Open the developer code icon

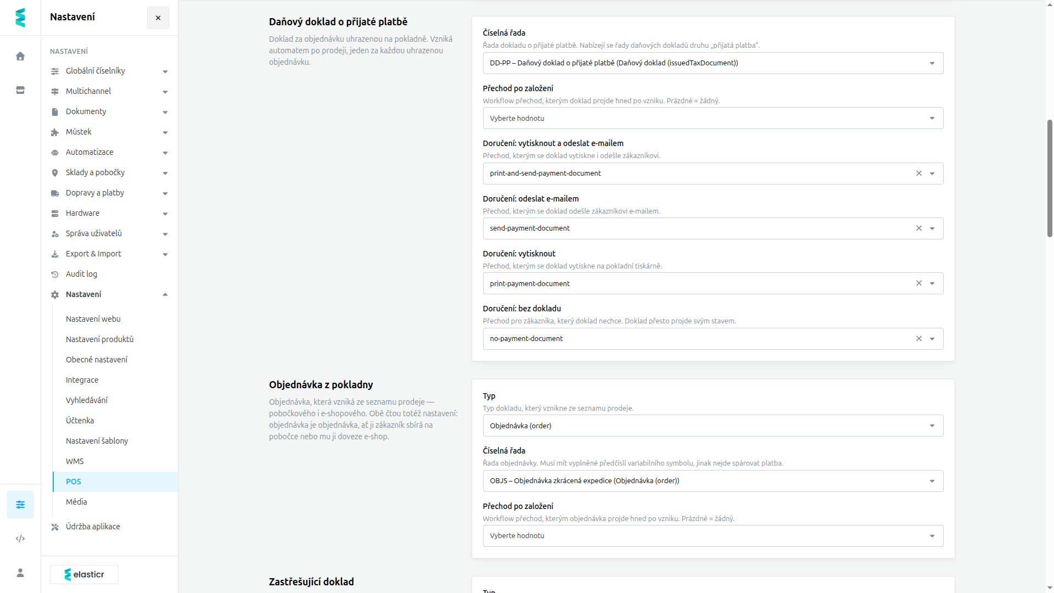[20, 539]
